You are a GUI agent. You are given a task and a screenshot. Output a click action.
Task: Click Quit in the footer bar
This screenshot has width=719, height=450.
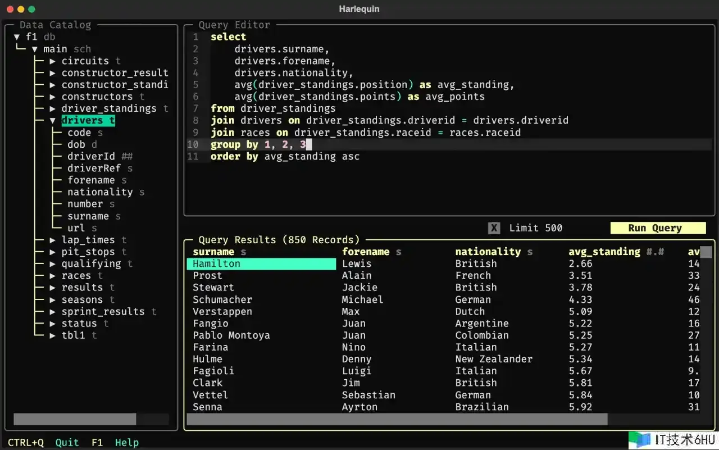[67, 443]
